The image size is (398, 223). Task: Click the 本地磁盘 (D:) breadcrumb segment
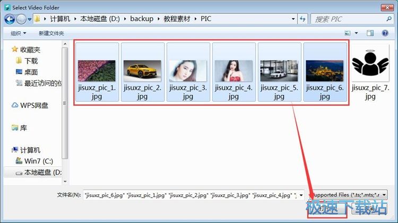[100, 19]
